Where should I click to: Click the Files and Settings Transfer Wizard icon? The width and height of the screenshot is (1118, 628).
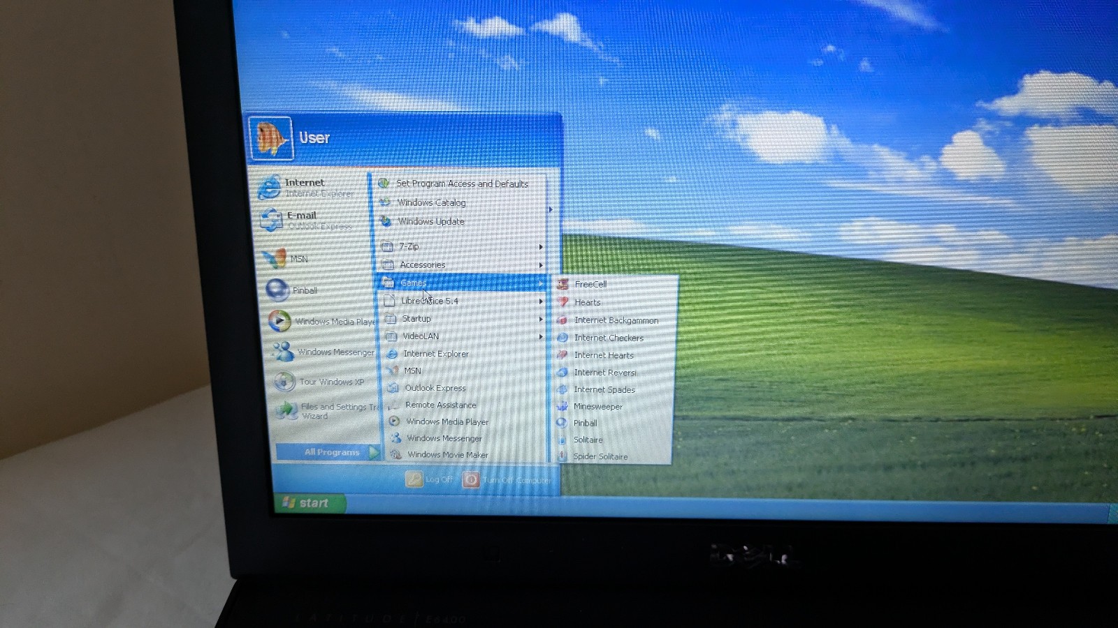click(286, 410)
